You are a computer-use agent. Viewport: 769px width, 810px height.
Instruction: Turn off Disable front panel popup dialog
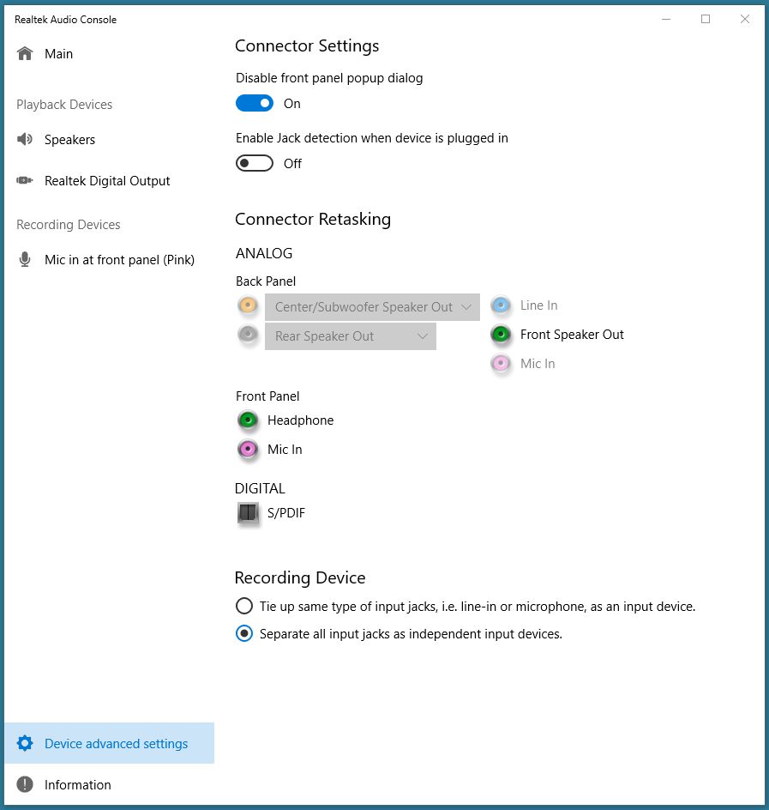[x=255, y=103]
